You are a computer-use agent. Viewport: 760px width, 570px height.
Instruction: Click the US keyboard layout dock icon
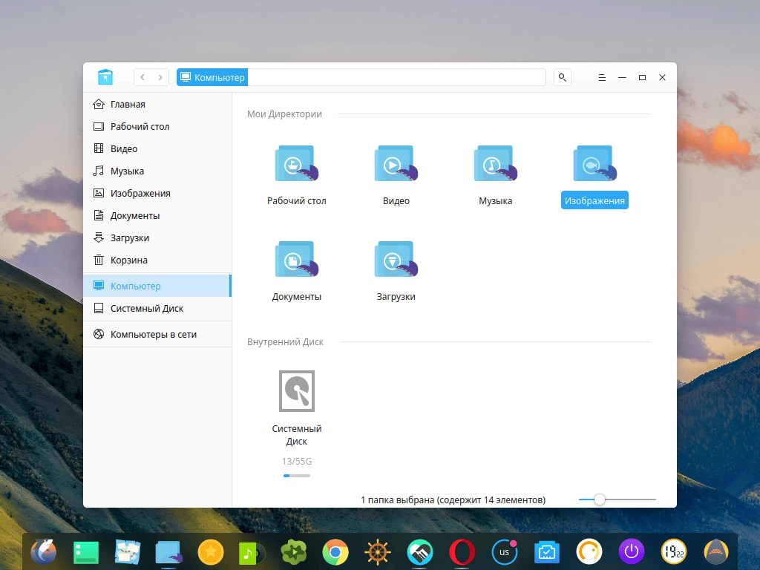tap(504, 552)
